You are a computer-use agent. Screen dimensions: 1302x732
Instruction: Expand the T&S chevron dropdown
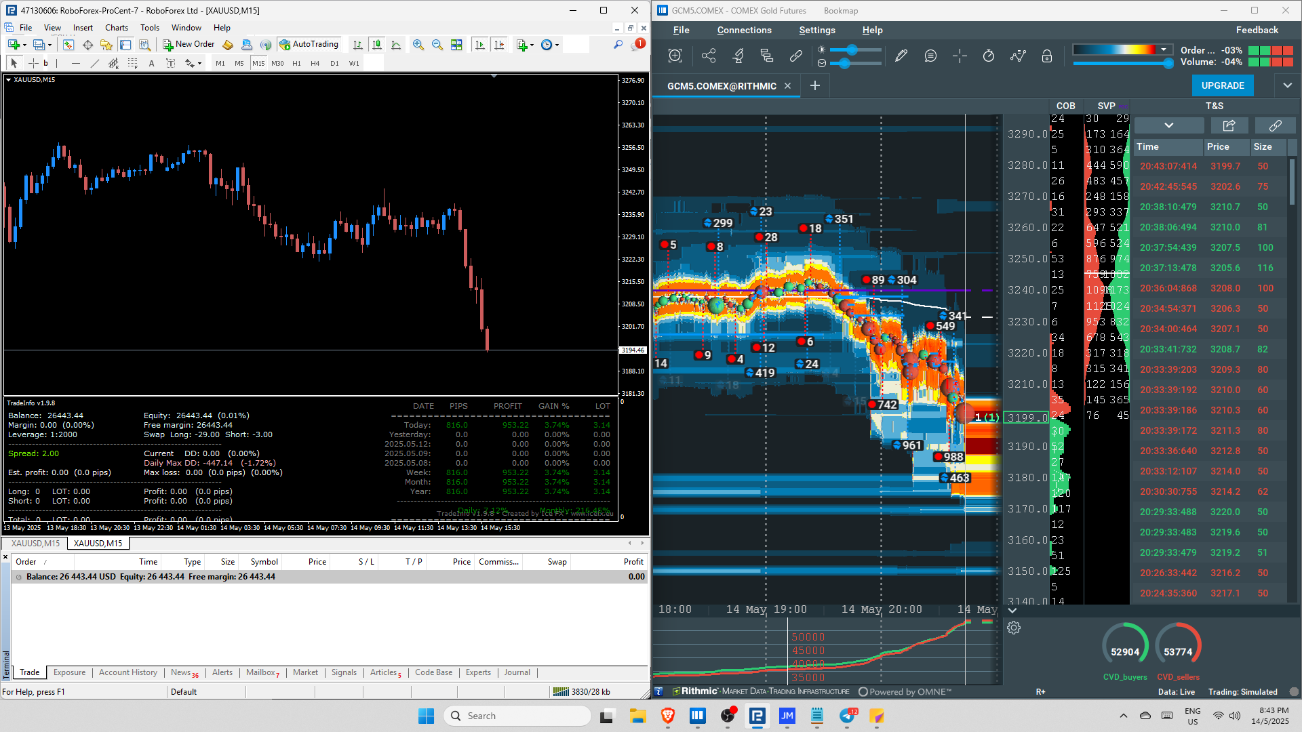click(x=1168, y=125)
